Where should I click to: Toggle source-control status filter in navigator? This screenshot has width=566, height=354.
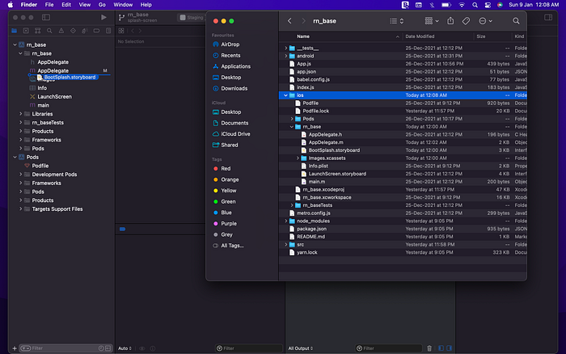pos(108,348)
